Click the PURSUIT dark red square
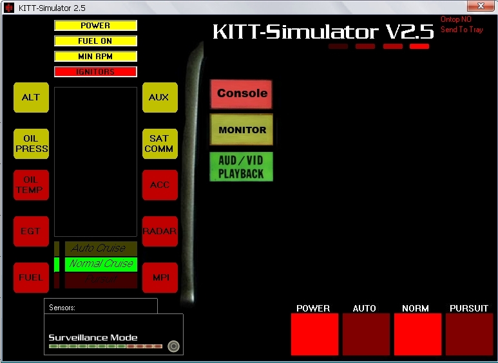The height and width of the screenshot is (363, 498). coord(470,334)
